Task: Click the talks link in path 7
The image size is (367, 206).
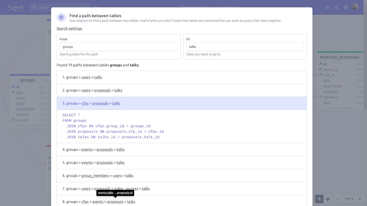Action: [x=146, y=189]
